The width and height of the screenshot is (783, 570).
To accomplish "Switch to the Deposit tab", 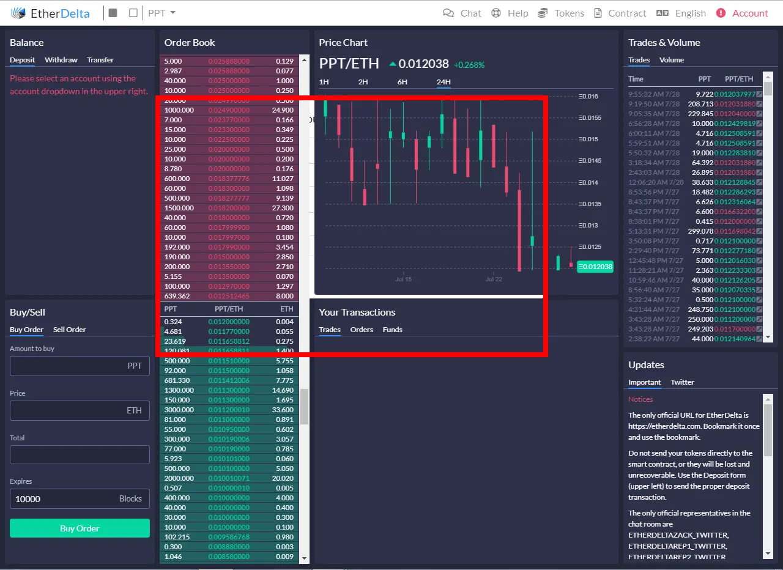I will (23, 60).
